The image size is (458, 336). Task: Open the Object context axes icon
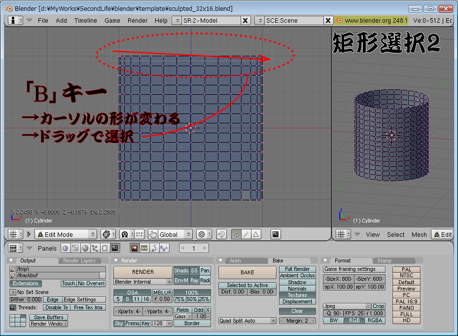(x=95, y=248)
